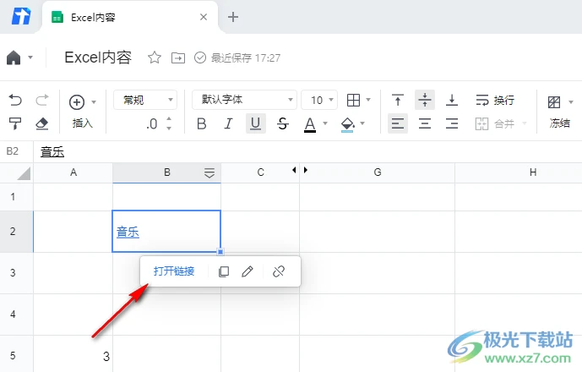The height and width of the screenshot is (372, 582).
Task: Click 打开链接 in link popup
Action: [x=174, y=271]
